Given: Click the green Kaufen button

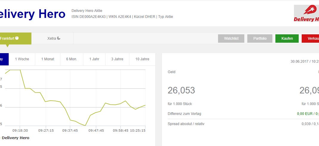Looking at the screenshot, I should (x=287, y=39).
